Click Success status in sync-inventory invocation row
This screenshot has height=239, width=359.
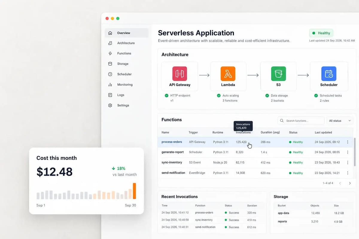click(x=232, y=220)
